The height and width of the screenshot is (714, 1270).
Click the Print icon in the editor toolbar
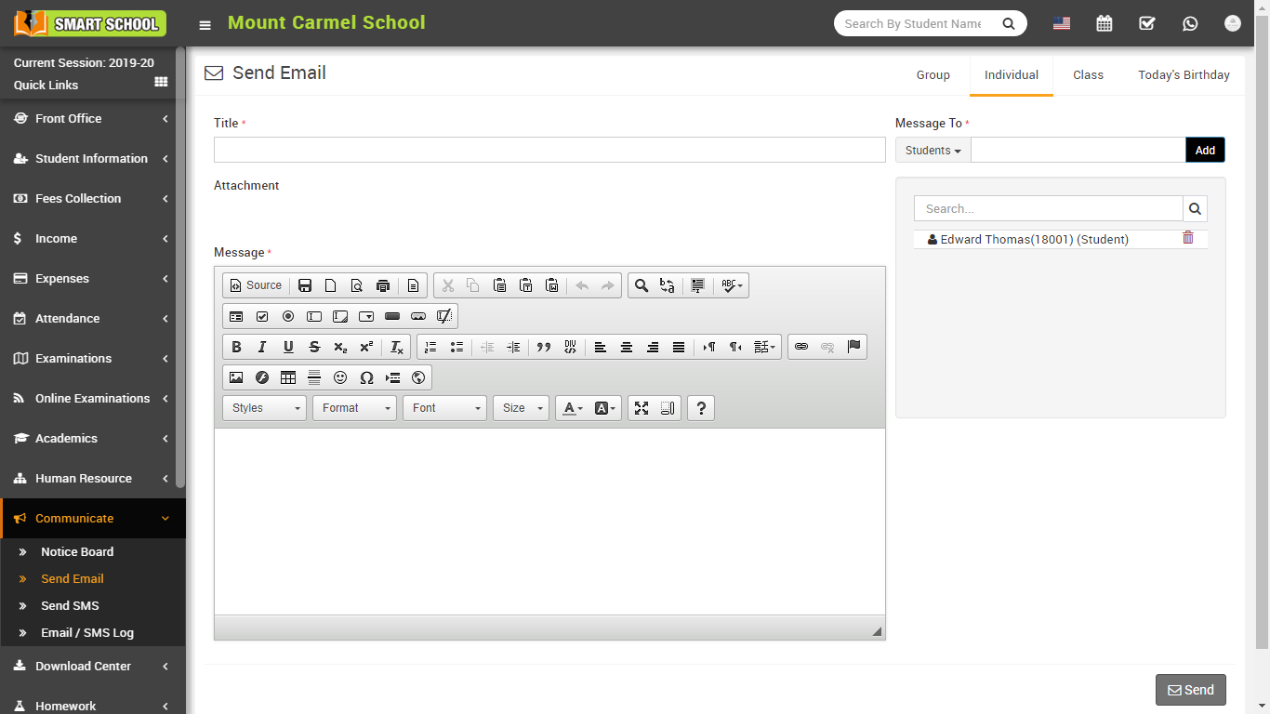click(x=383, y=285)
